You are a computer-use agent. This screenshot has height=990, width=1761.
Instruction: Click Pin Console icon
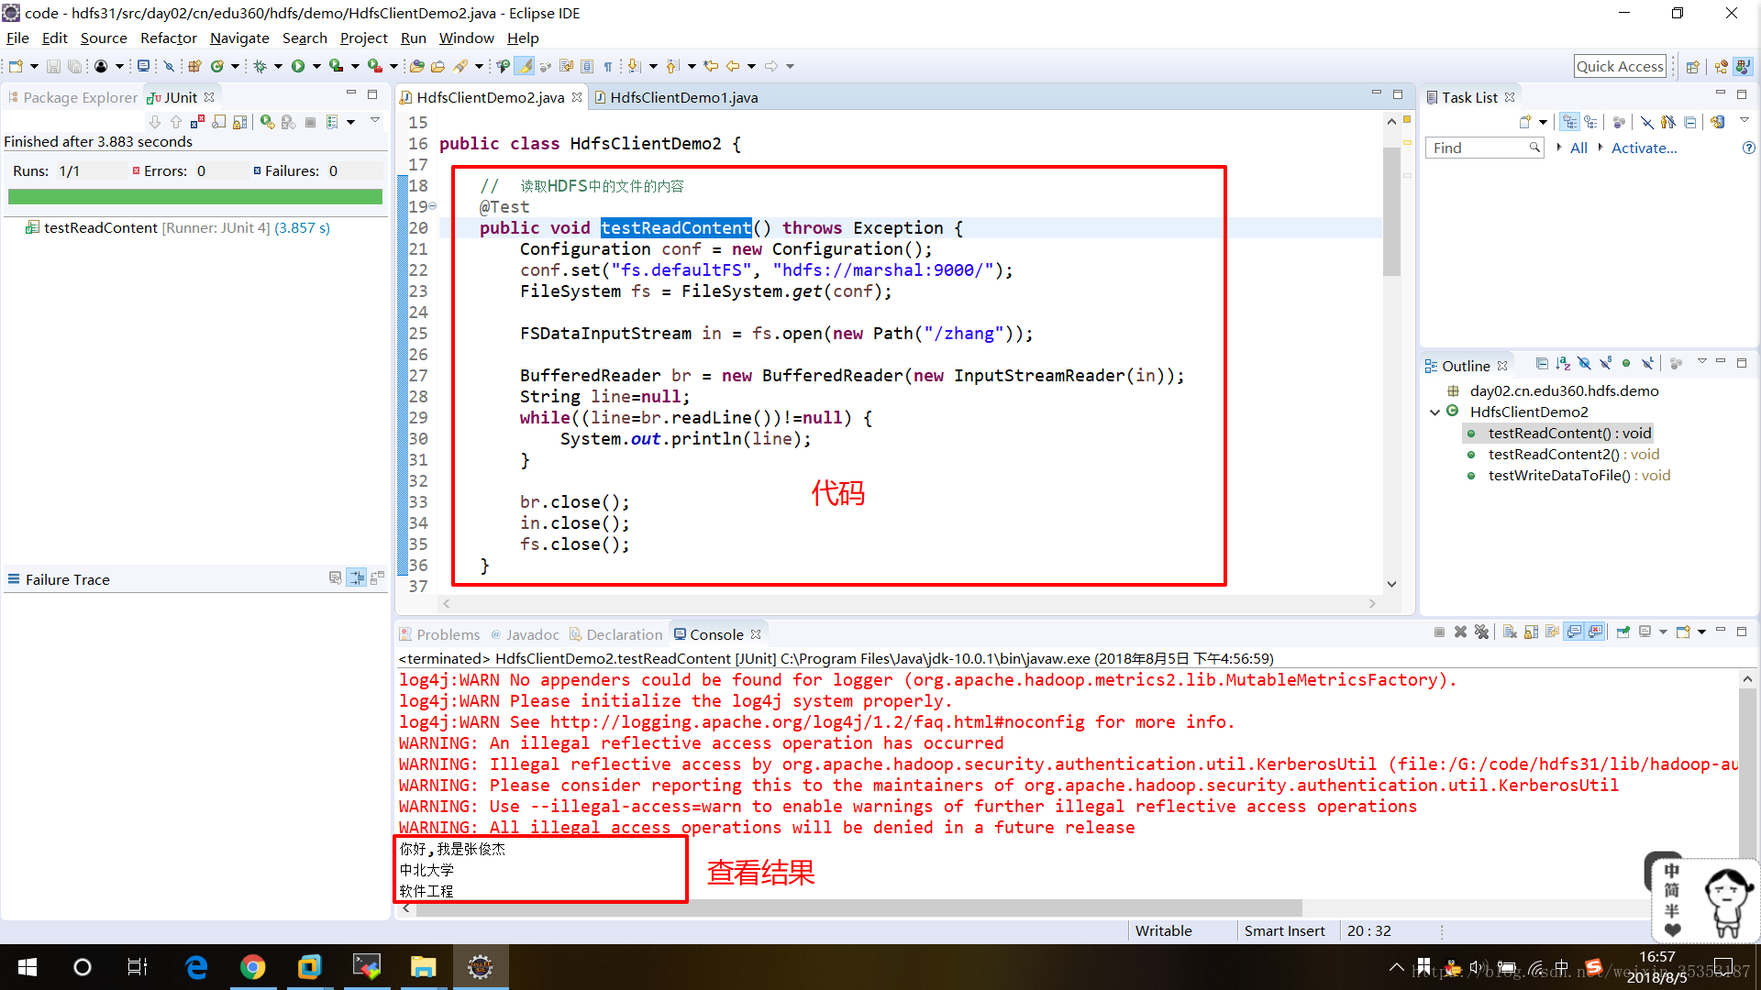tap(1623, 632)
